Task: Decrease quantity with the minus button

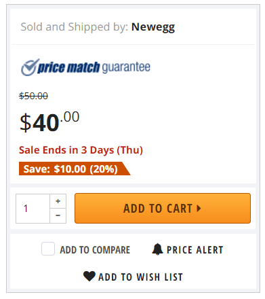Action: click(58, 215)
